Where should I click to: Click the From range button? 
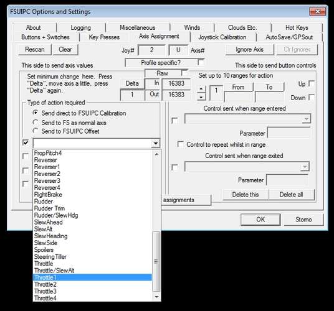[x=238, y=87]
